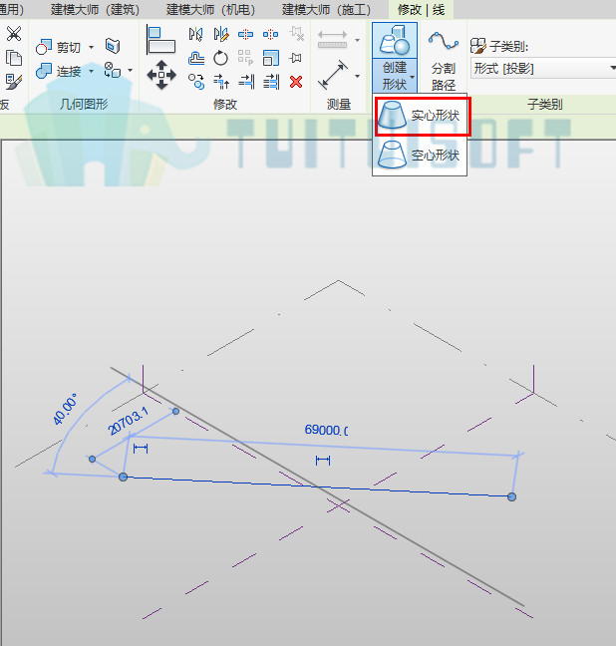Open the 创建形状 dropdown label
The height and width of the screenshot is (646, 616).
[395, 76]
